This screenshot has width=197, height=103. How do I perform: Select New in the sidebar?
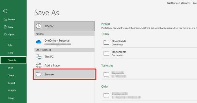(13, 27)
